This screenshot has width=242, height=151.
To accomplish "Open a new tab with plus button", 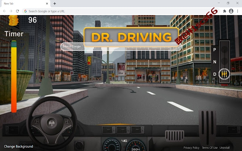I will [54, 3].
